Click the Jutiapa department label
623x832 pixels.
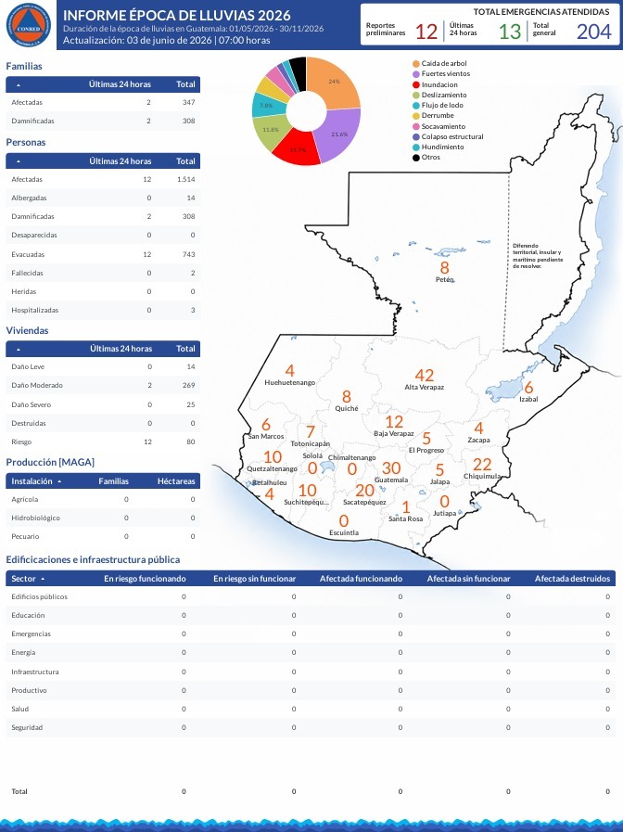(x=444, y=514)
